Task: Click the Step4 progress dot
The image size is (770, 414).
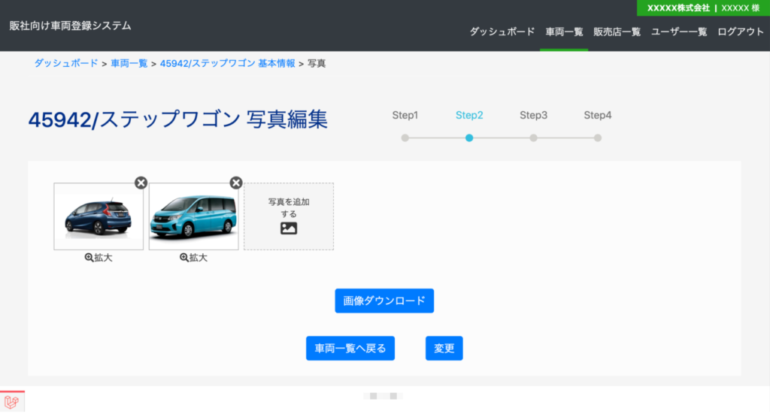Action: click(598, 137)
